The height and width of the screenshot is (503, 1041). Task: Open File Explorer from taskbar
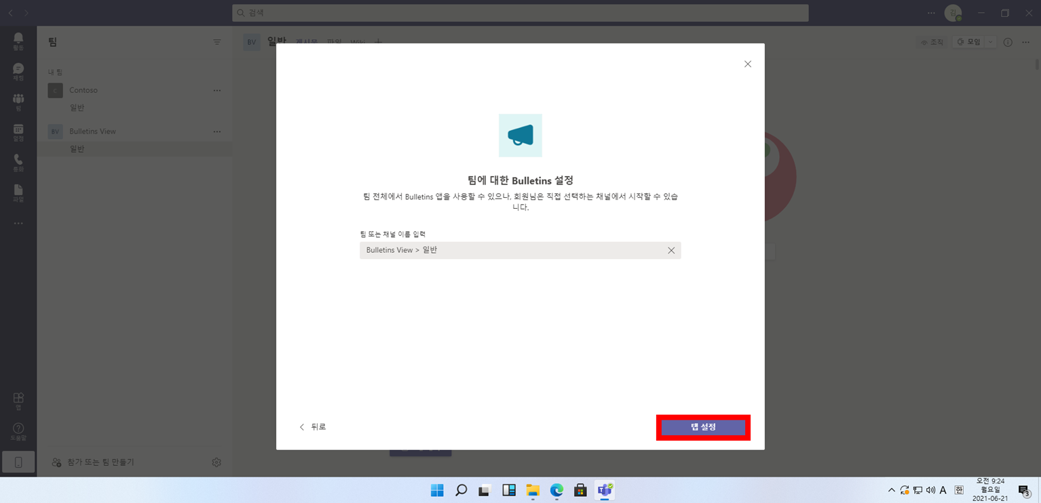point(533,490)
